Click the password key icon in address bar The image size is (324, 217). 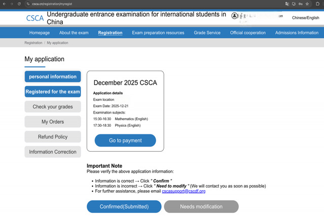pyautogui.click(x=301, y=4)
